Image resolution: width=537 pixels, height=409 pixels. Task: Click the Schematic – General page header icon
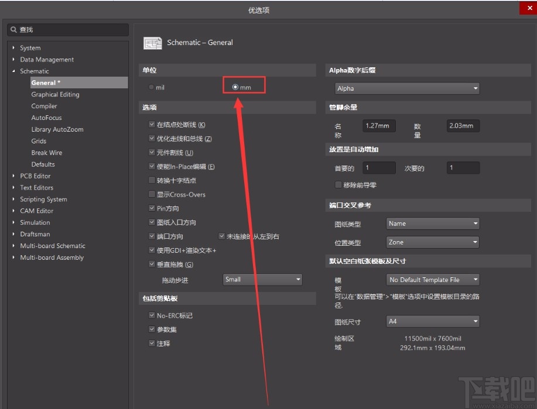coord(152,43)
